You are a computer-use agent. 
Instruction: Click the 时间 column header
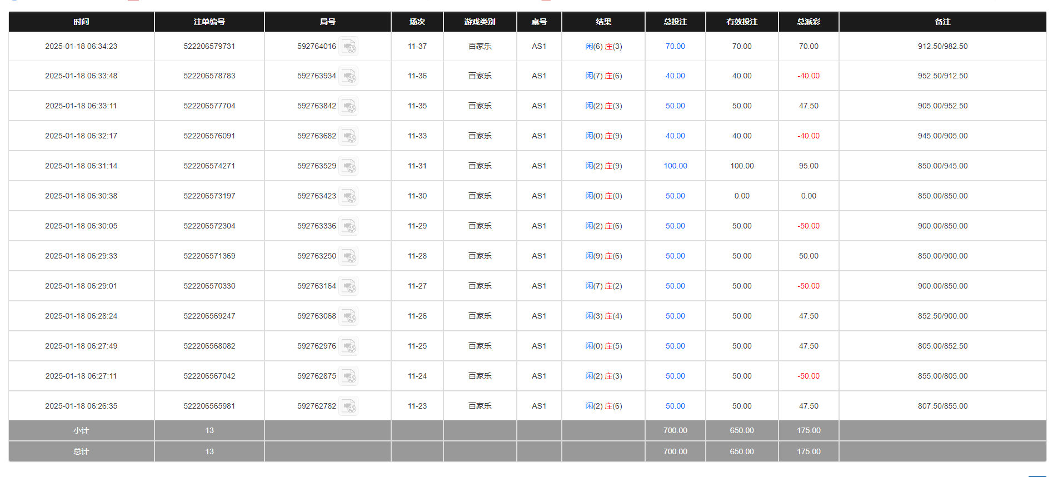[x=81, y=22]
